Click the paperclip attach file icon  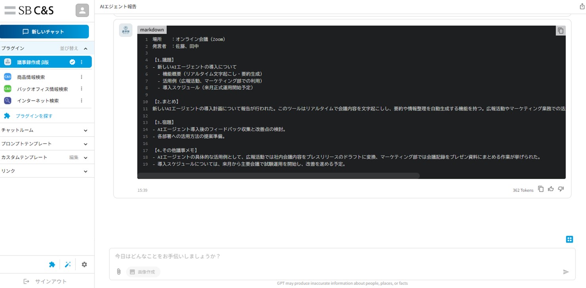[118, 272]
